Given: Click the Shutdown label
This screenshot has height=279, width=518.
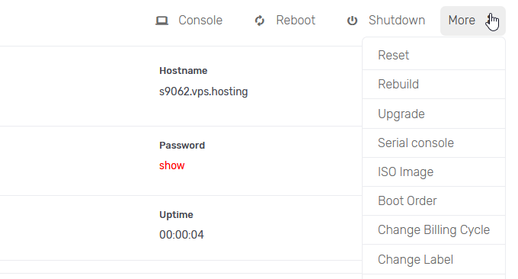Looking at the screenshot, I should click(x=396, y=21).
